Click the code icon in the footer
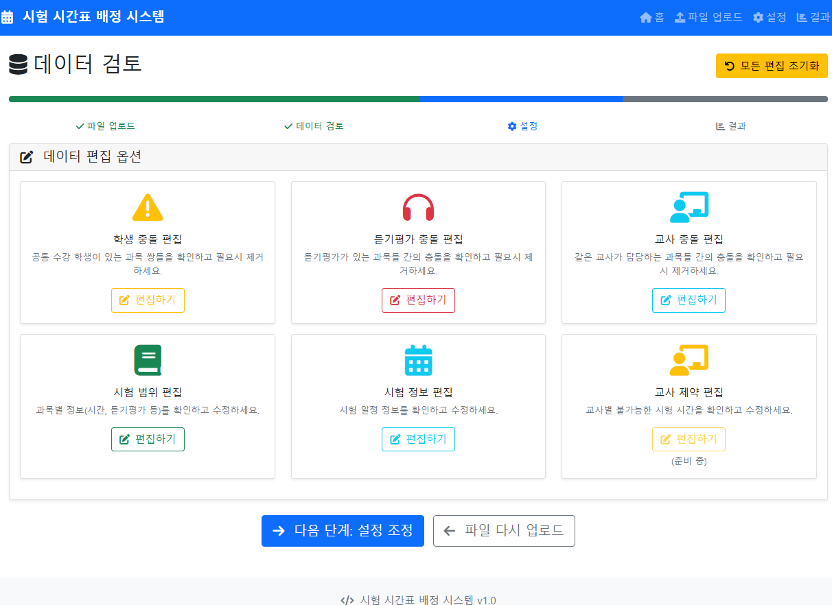 (347, 600)
